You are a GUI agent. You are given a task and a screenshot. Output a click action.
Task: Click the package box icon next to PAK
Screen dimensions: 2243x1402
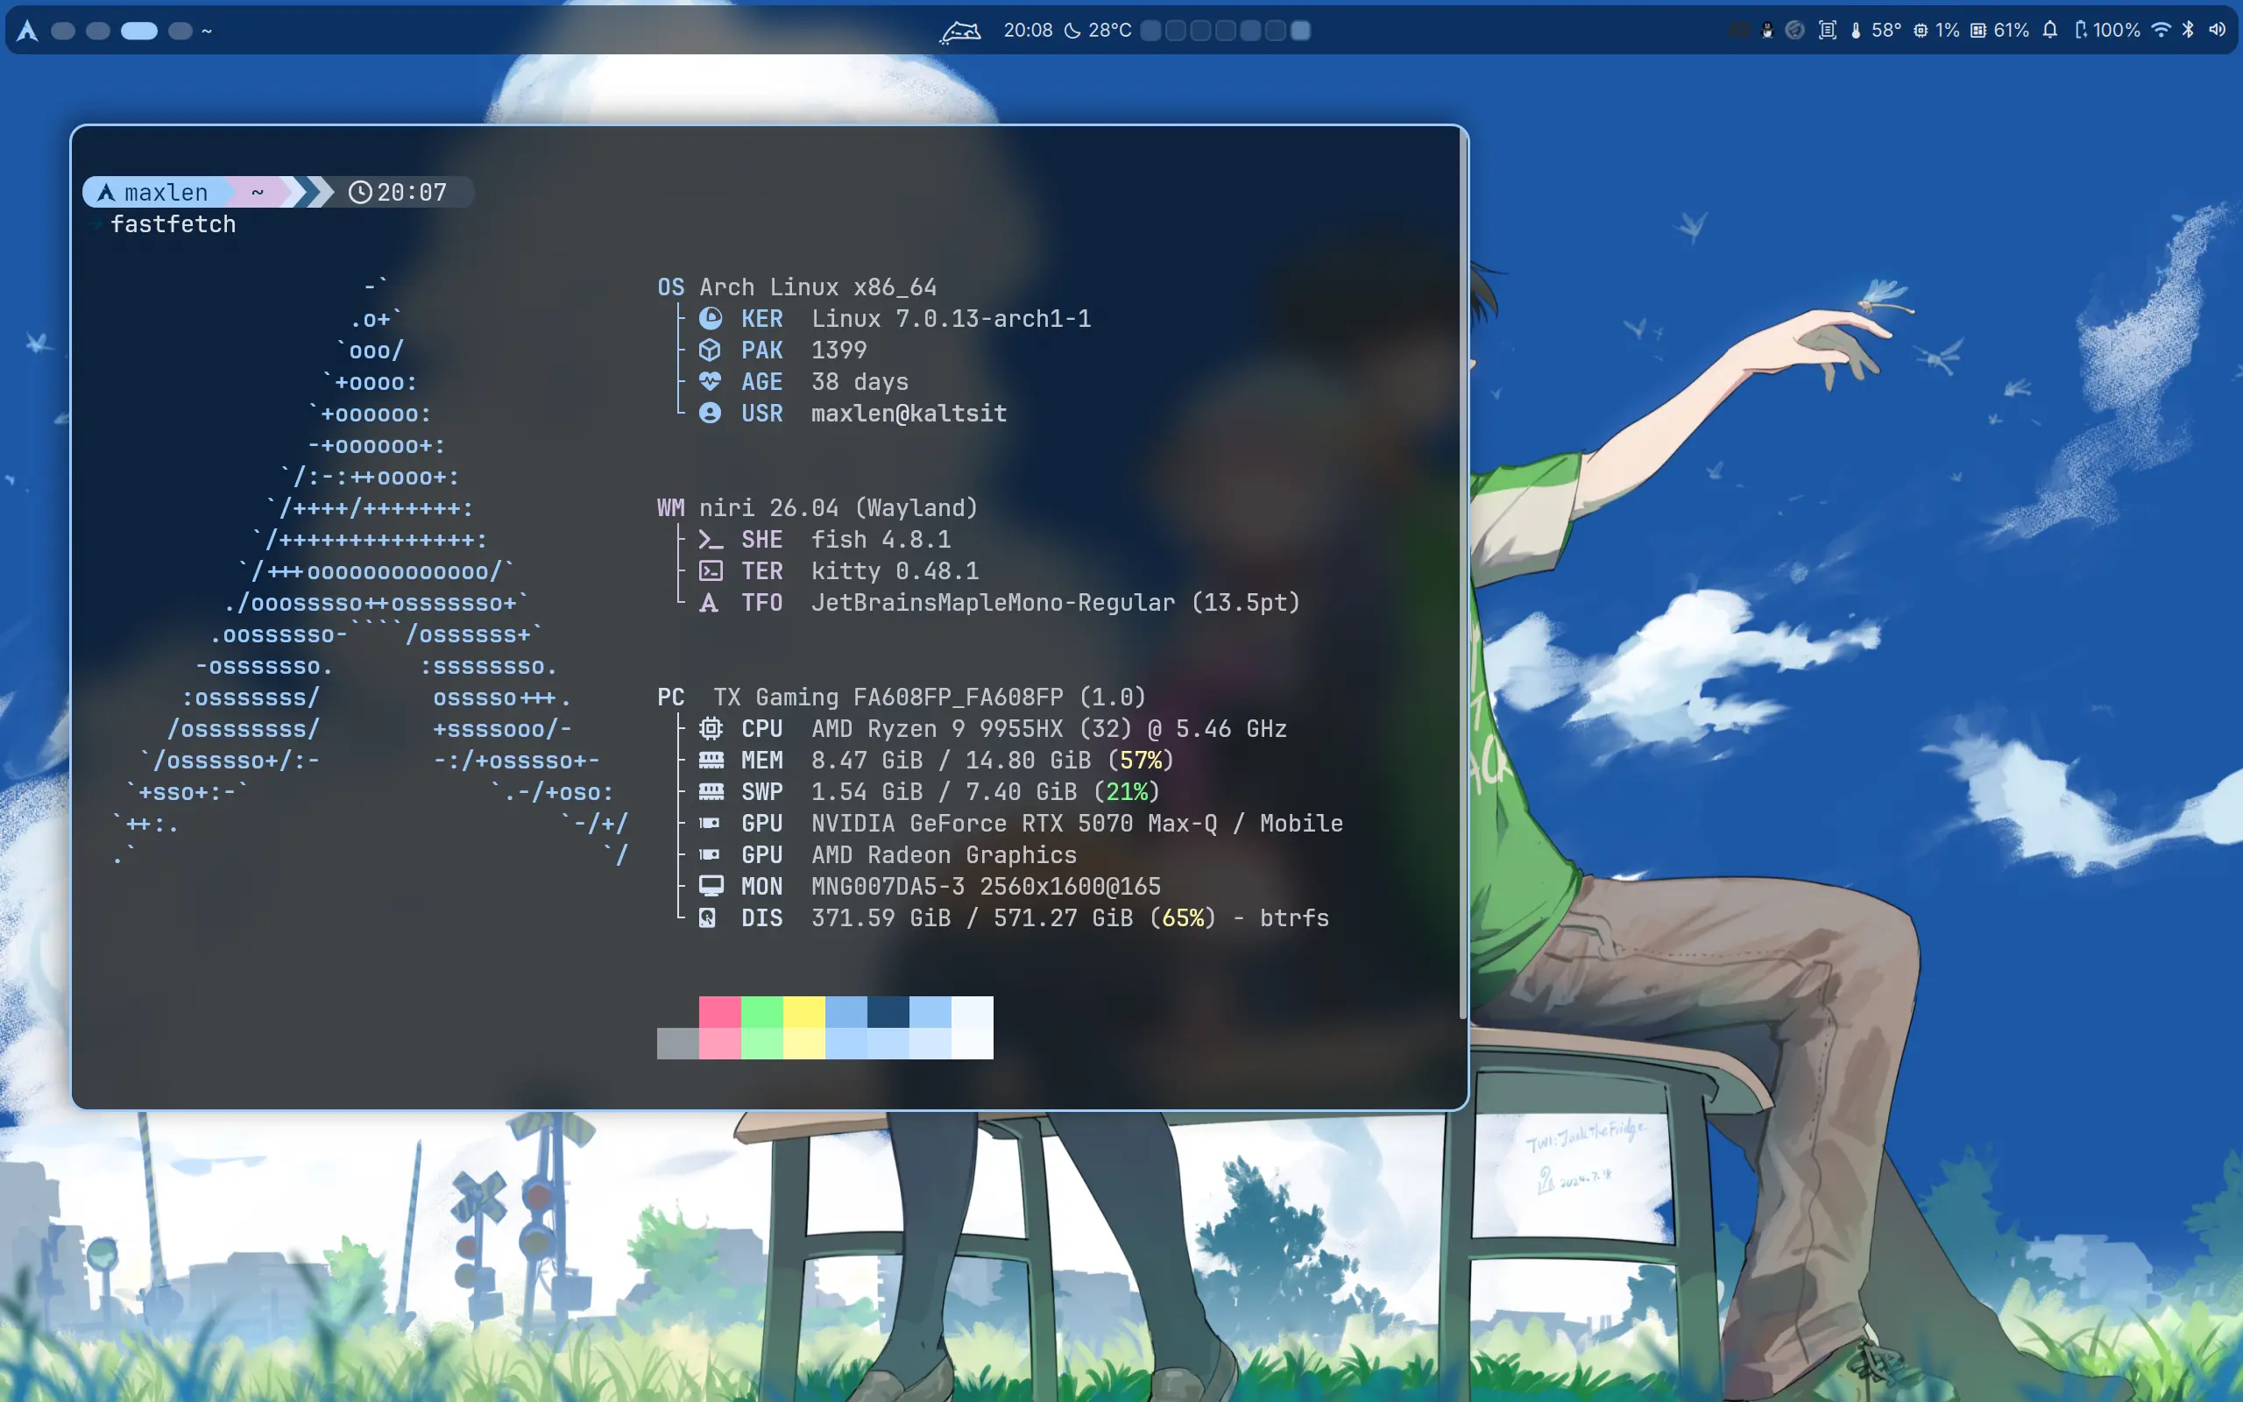coord(710,350)
